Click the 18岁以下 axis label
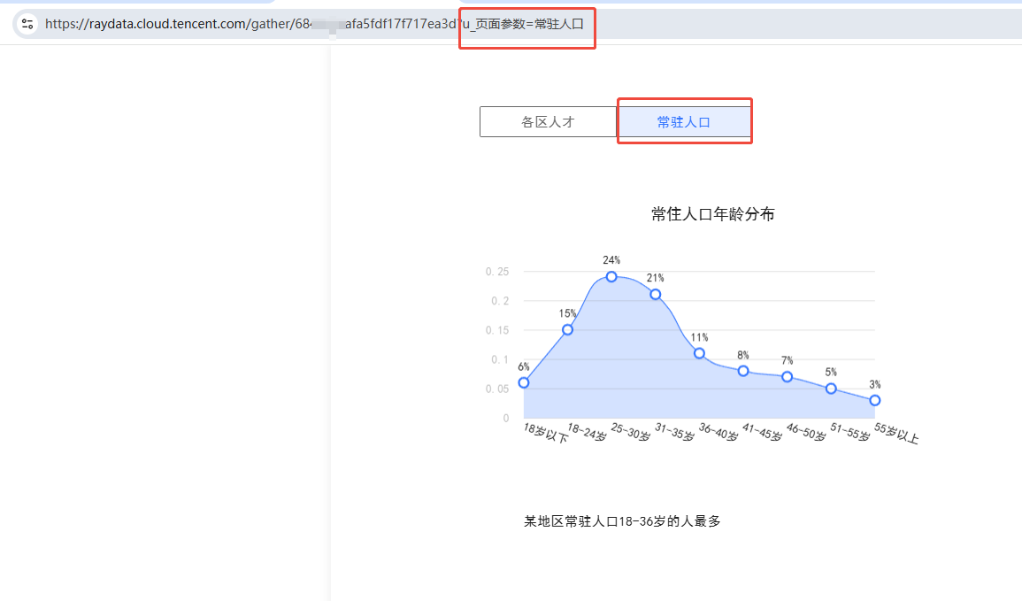1022x601 pixels. coord(545,434)
